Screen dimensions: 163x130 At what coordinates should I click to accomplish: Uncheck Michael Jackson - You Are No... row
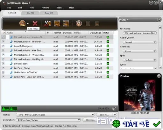(3, 37)
